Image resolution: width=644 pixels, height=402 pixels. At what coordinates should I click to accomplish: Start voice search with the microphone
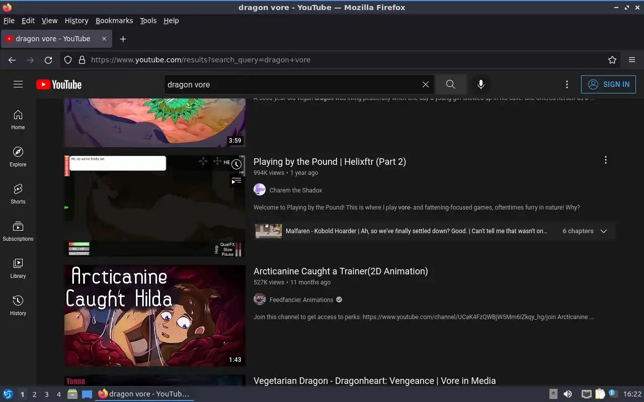(481, 84)
